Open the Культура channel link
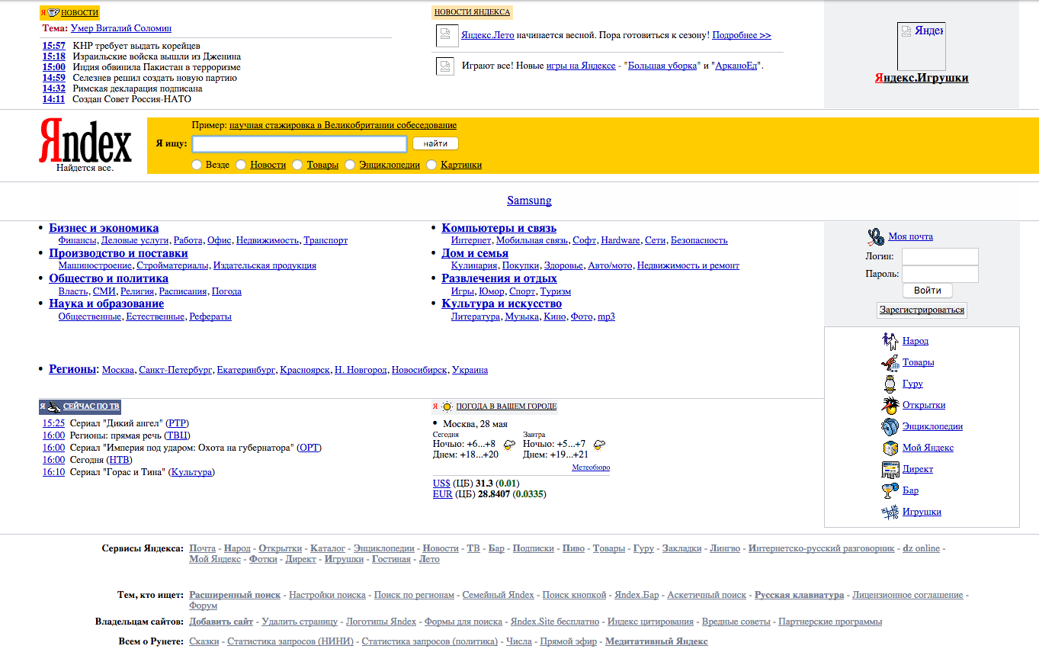 click(x=191, y=472)
